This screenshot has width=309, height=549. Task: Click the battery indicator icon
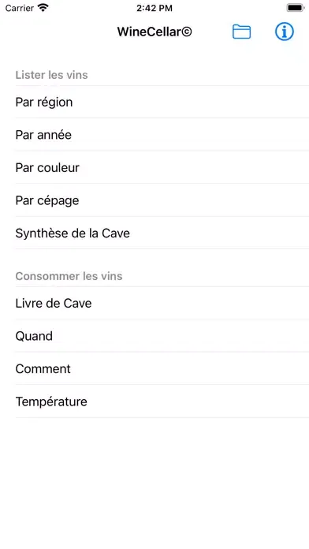pos(296,8)
